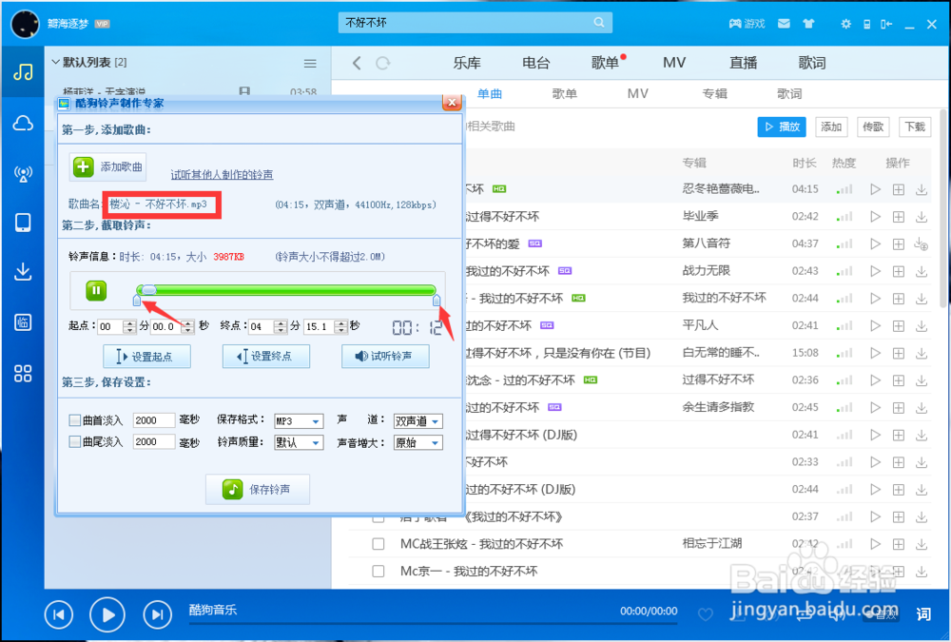This screenshot has height=642, width=951.
Task: Switch to the 歌单 main tab
Action: 605,63
